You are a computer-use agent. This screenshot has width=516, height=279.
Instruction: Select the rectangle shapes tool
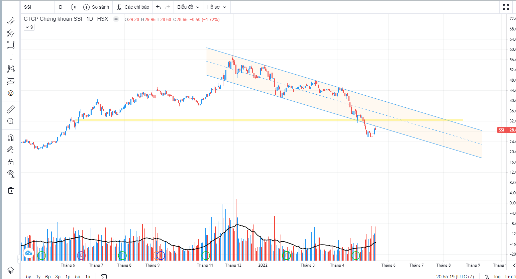[x=11, y=45]
